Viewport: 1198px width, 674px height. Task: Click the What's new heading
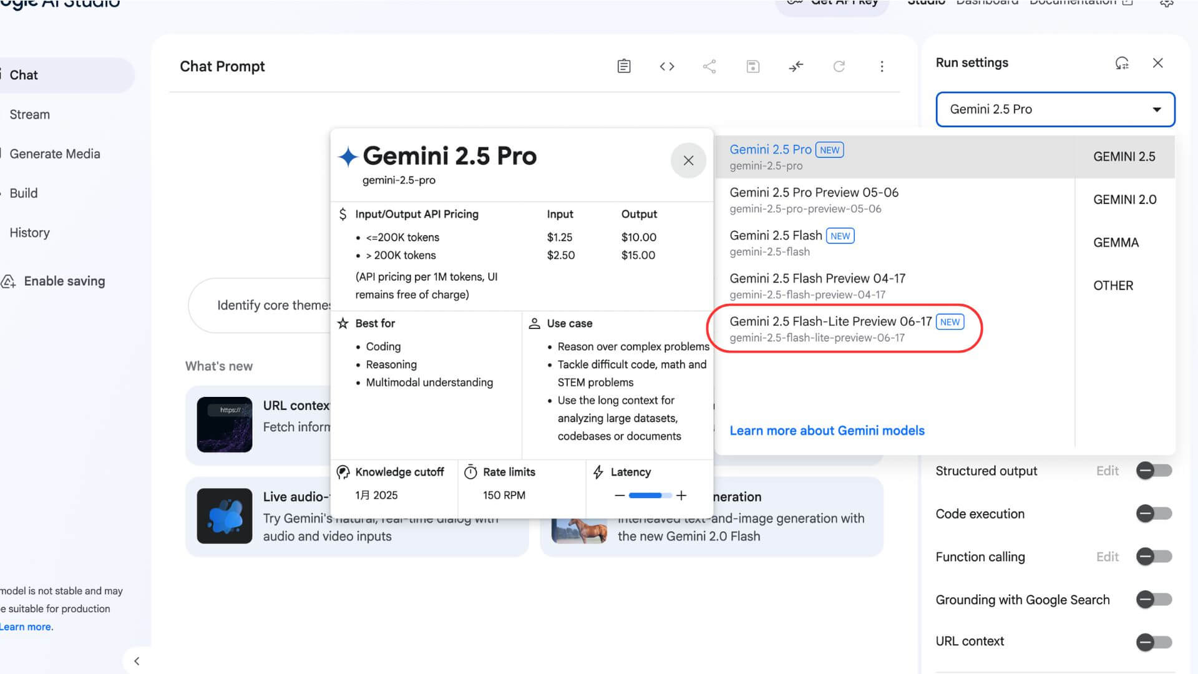point(219,366)
